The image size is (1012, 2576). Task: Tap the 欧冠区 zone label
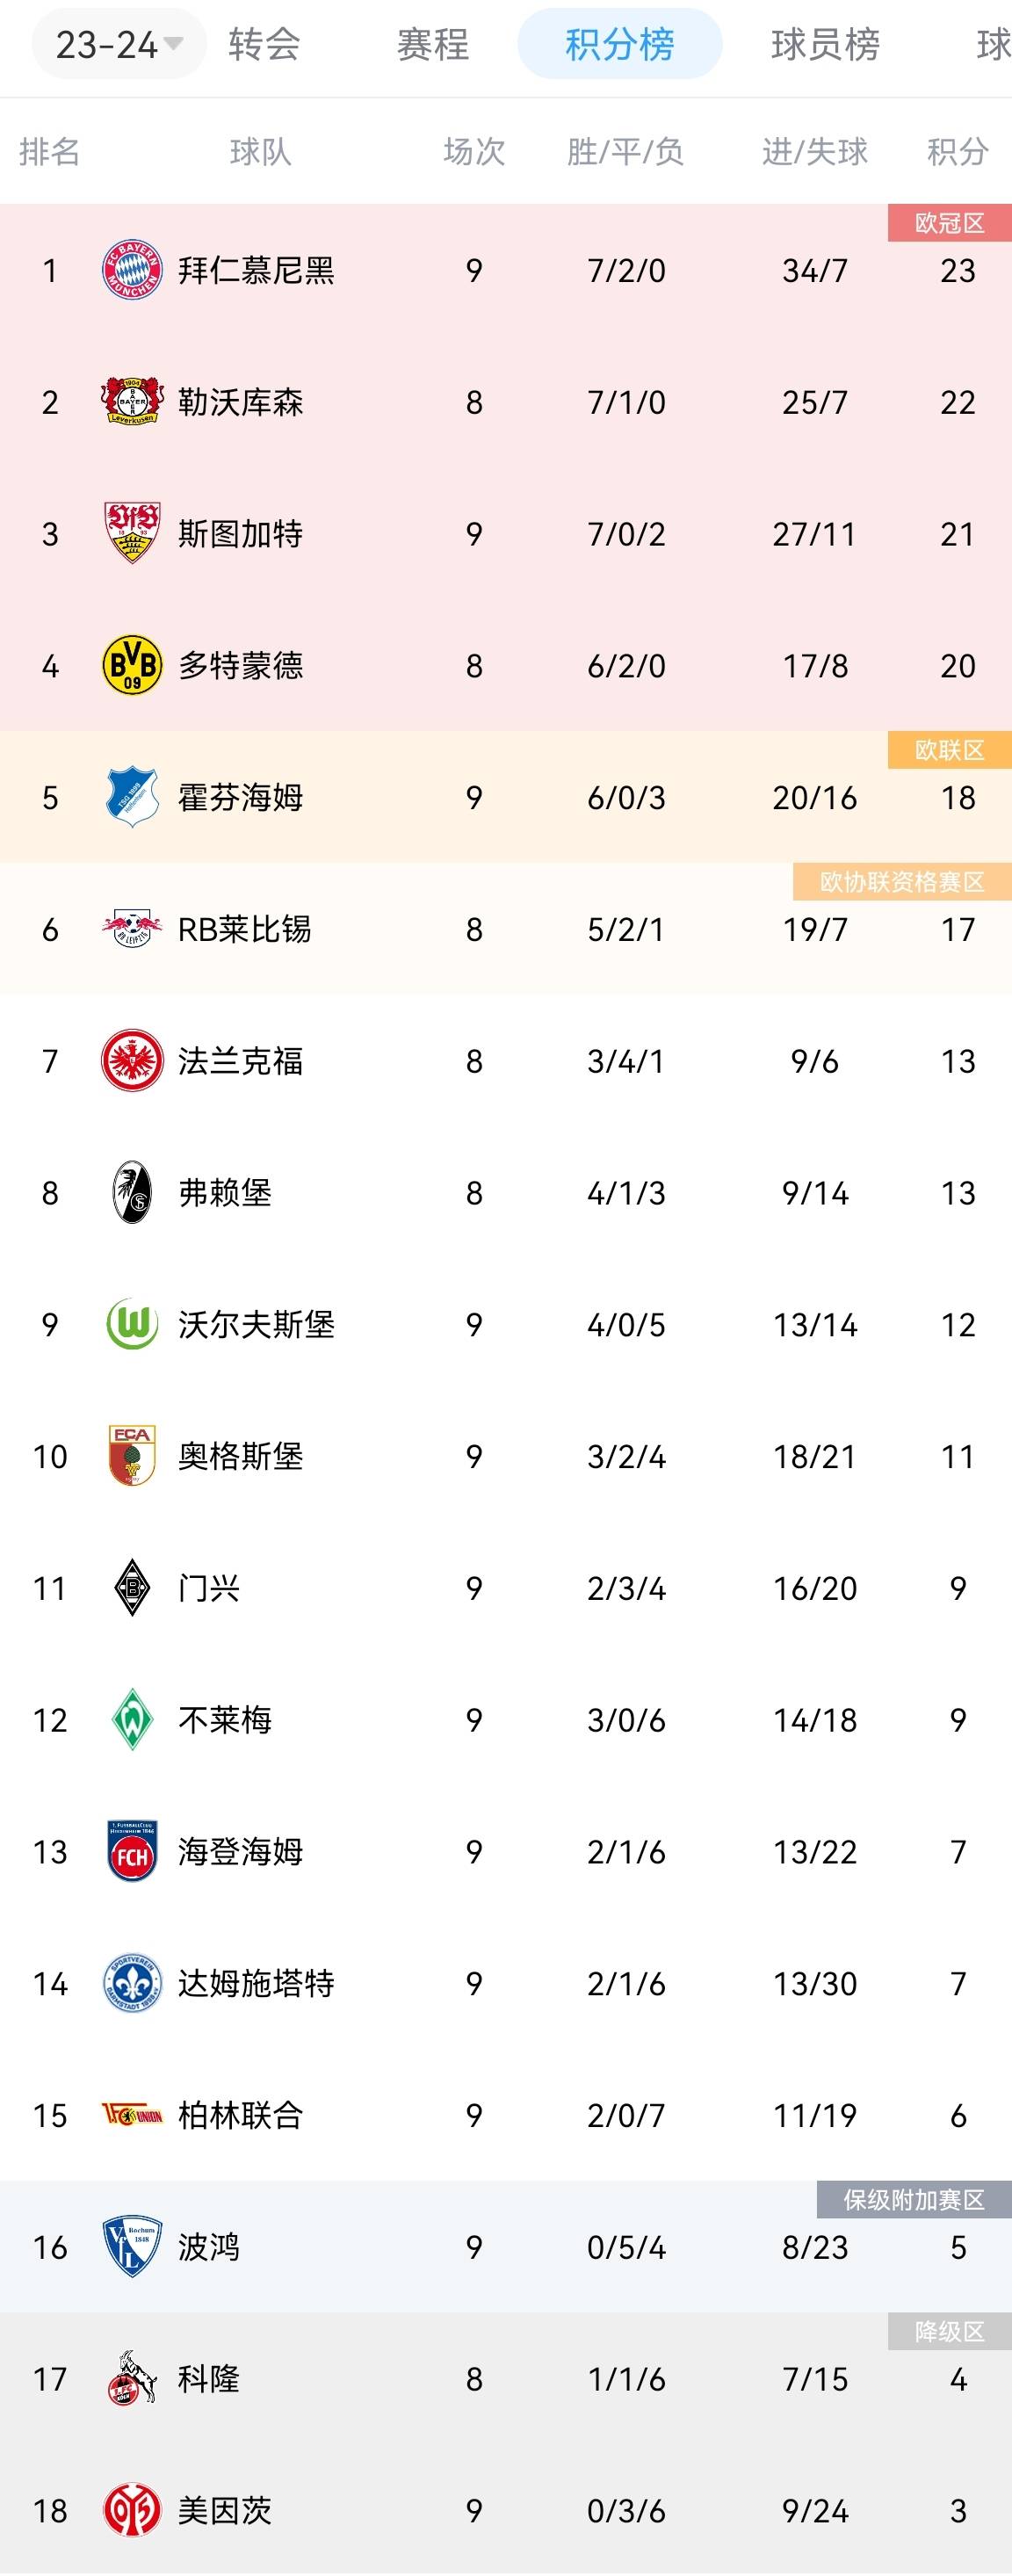click(949, 223)
